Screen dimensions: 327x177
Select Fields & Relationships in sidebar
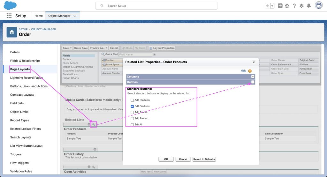[x=25, y=61]
